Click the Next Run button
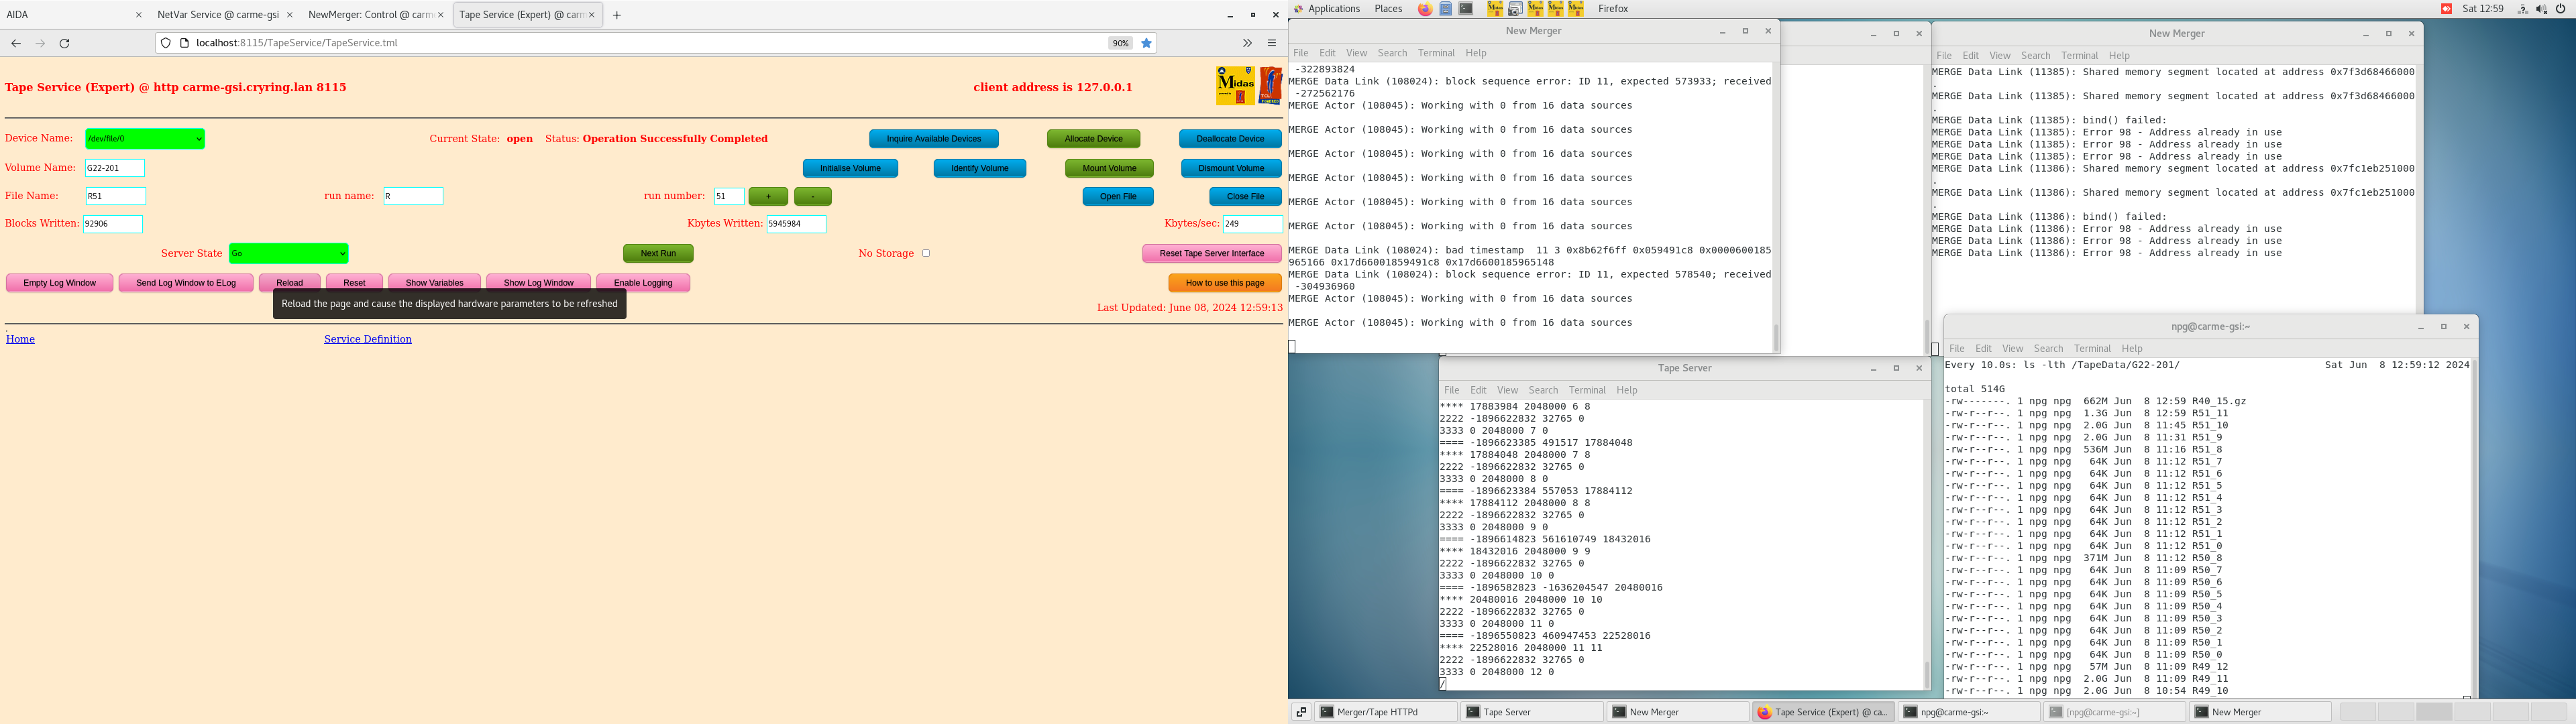 coord(658,253)
